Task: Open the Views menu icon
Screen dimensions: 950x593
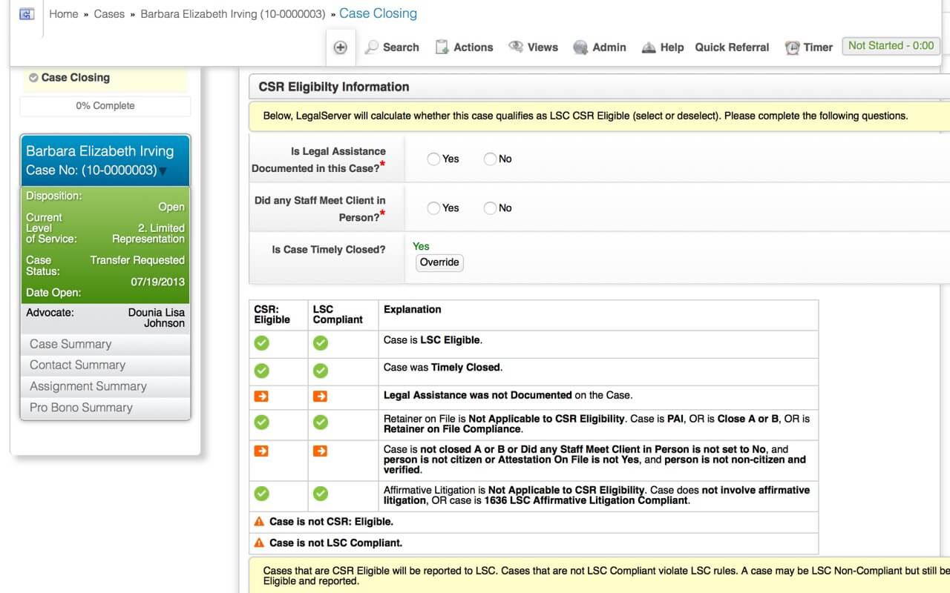Action: pyautogui.click(x=517, y=47)
